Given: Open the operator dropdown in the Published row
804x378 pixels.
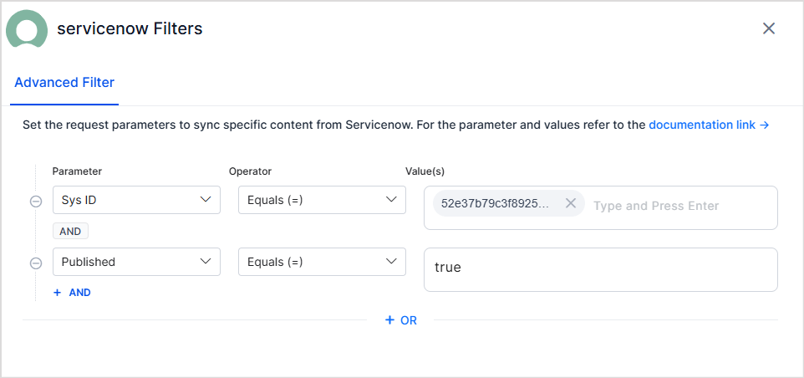Looking at the screenshot, I should pyautogui.click(x=322, y=262).
